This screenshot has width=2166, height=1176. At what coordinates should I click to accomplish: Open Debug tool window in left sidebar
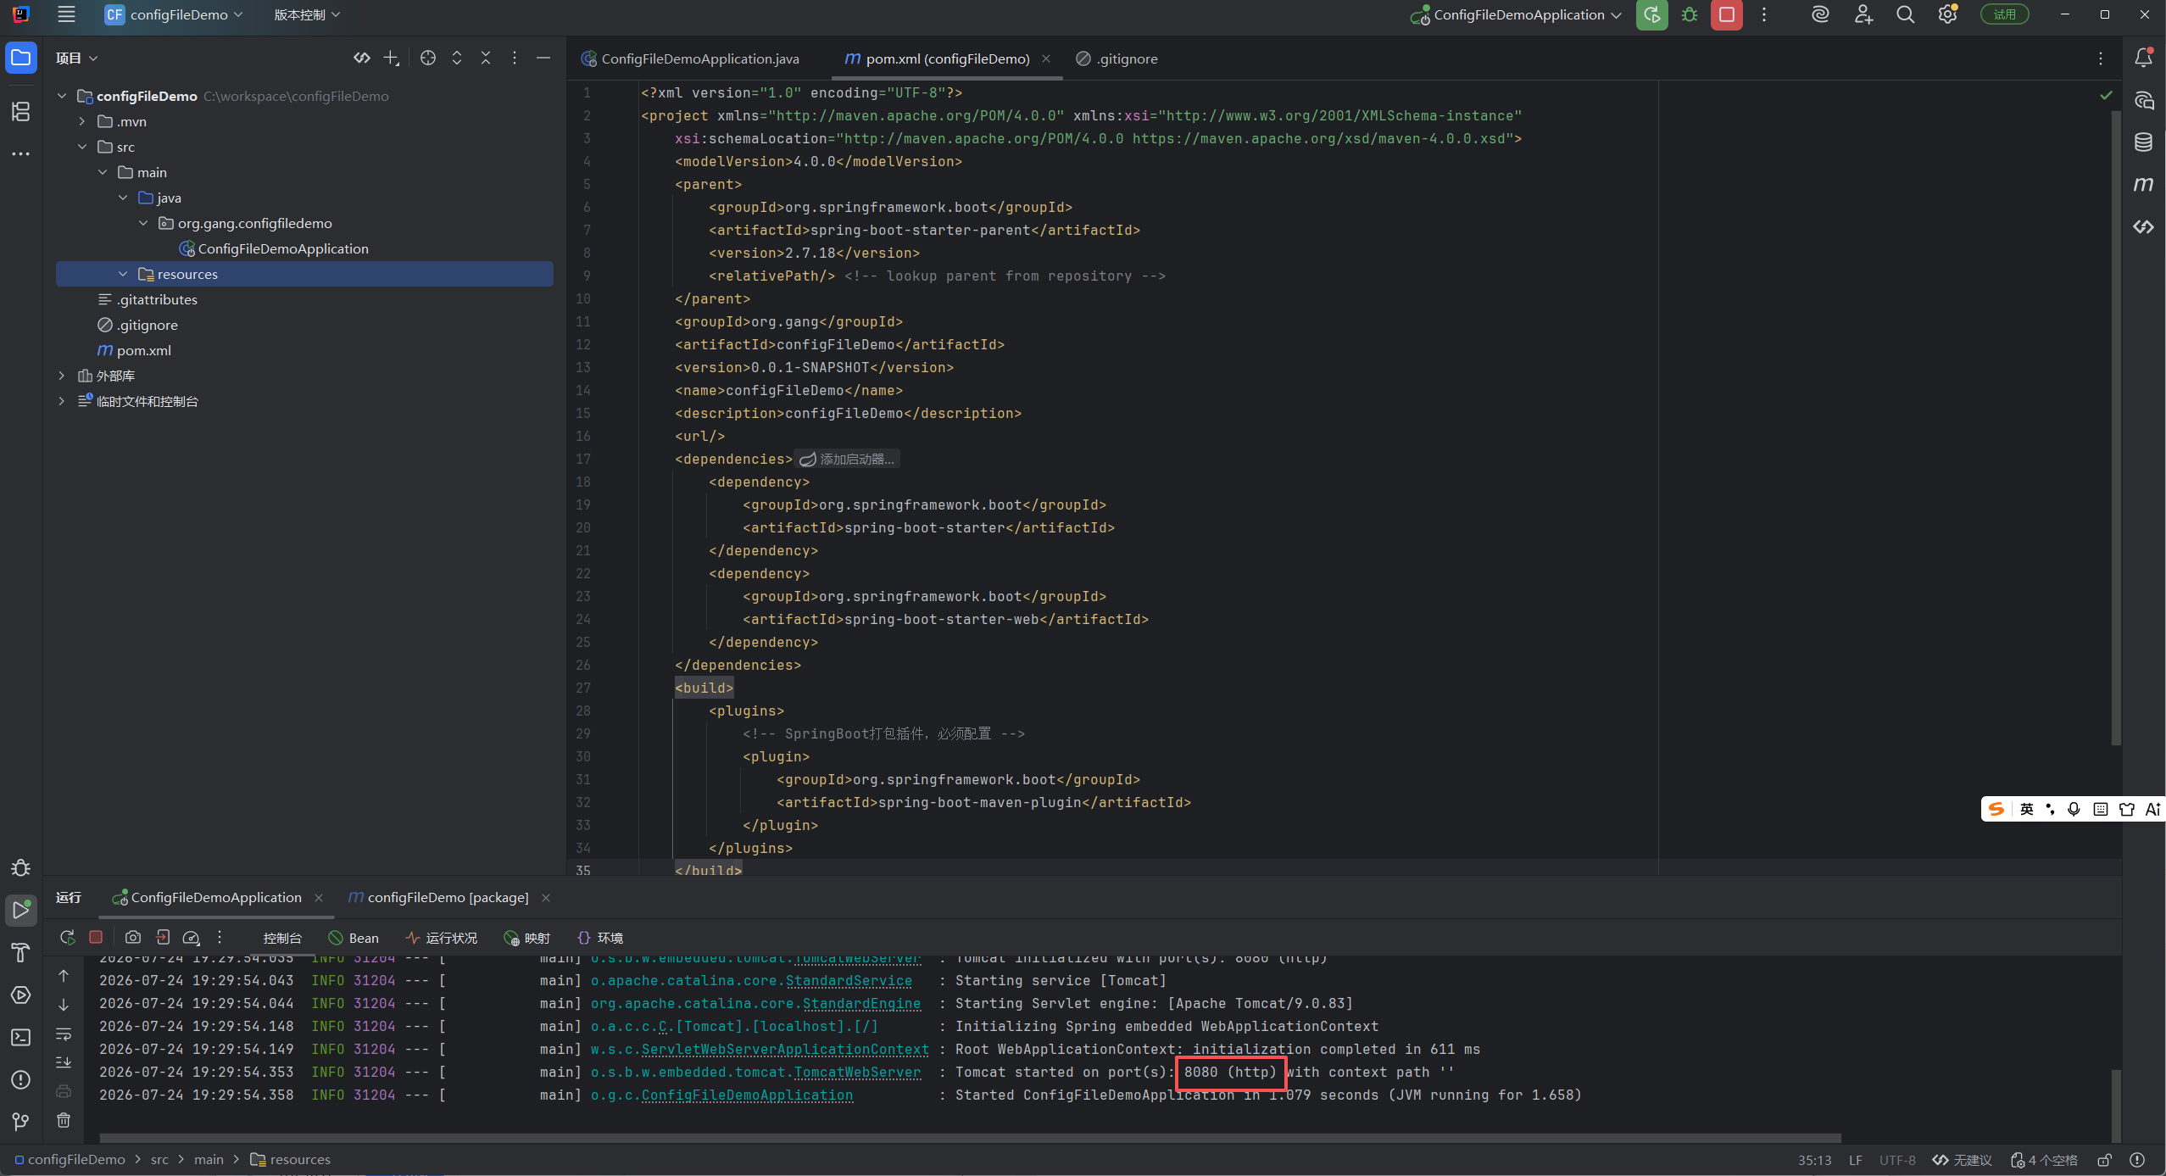[21, 868]
